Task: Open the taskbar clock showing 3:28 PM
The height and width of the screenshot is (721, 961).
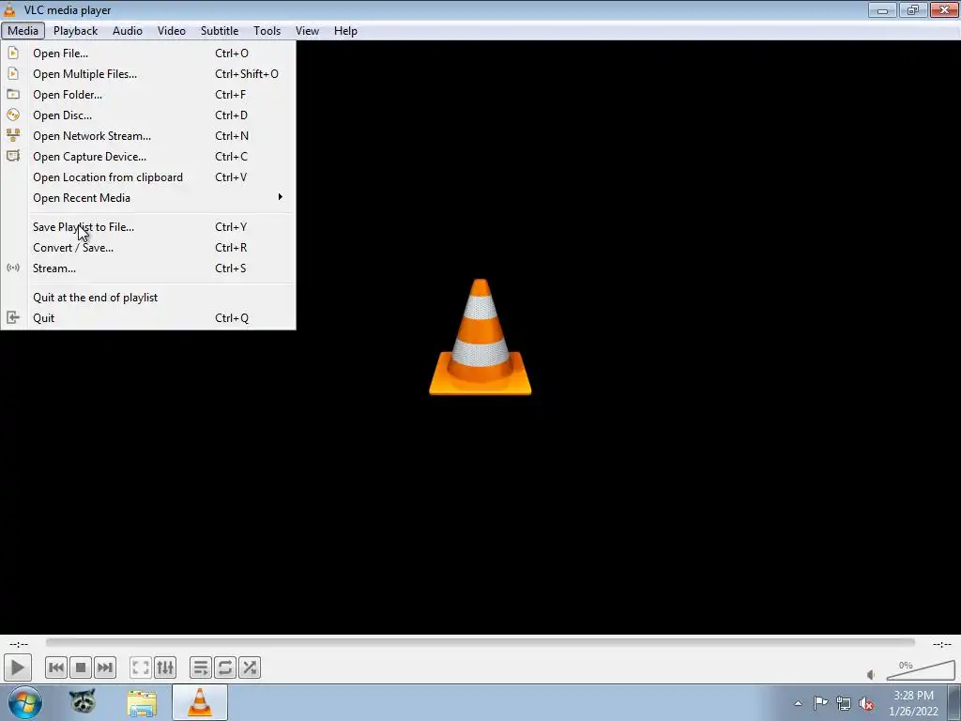Action: click(x=913, y=703)
